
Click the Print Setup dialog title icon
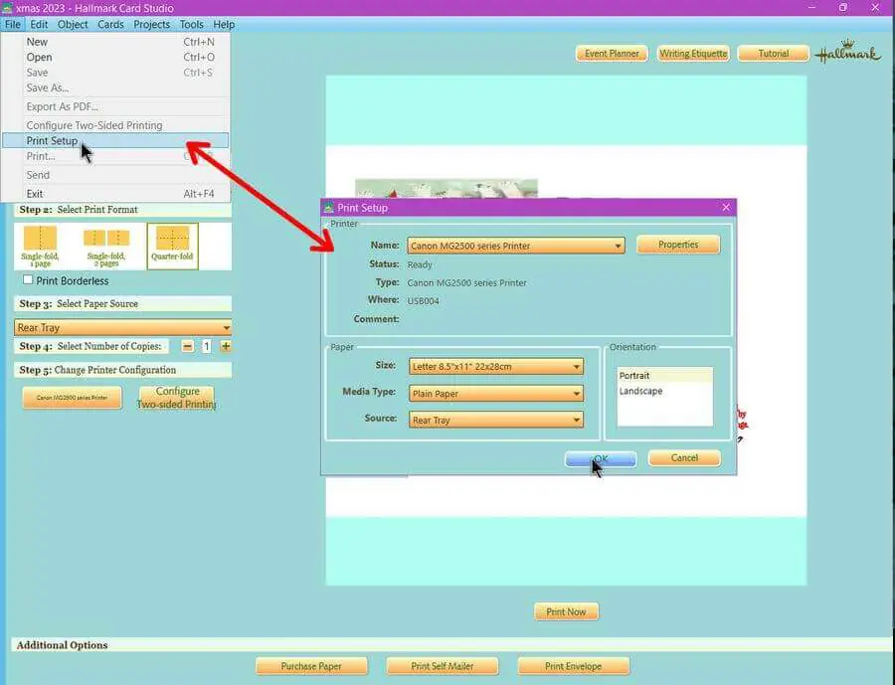[328, 208]
